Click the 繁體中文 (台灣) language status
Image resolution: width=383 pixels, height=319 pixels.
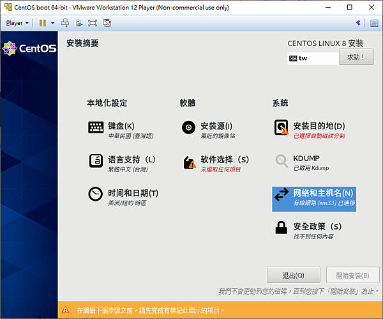click(x=128, y=169)
